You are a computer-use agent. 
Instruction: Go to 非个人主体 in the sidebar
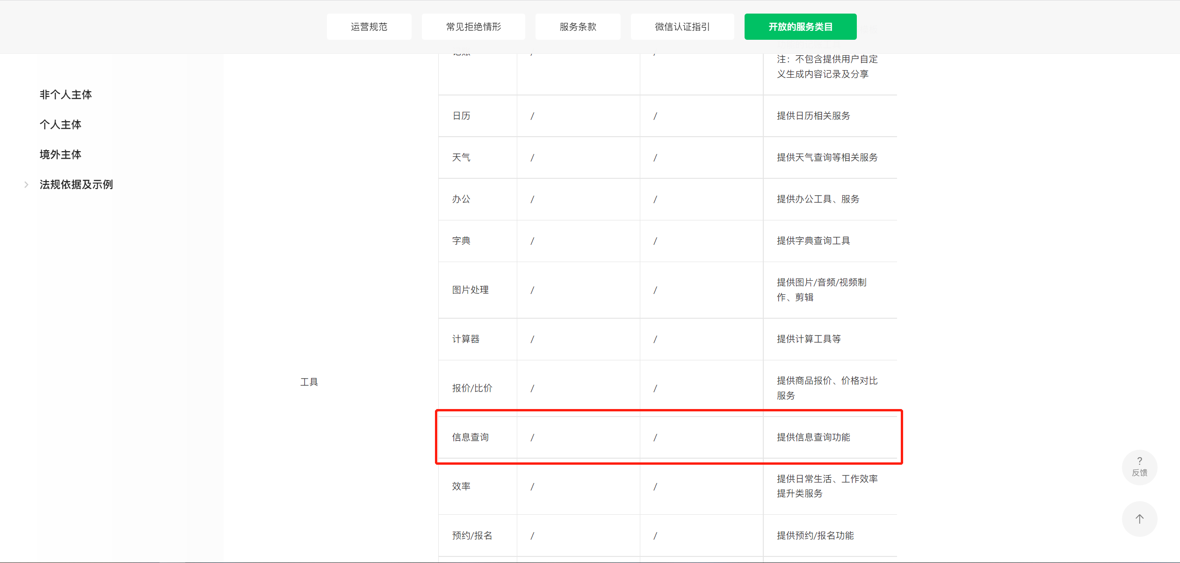point(65,95)
